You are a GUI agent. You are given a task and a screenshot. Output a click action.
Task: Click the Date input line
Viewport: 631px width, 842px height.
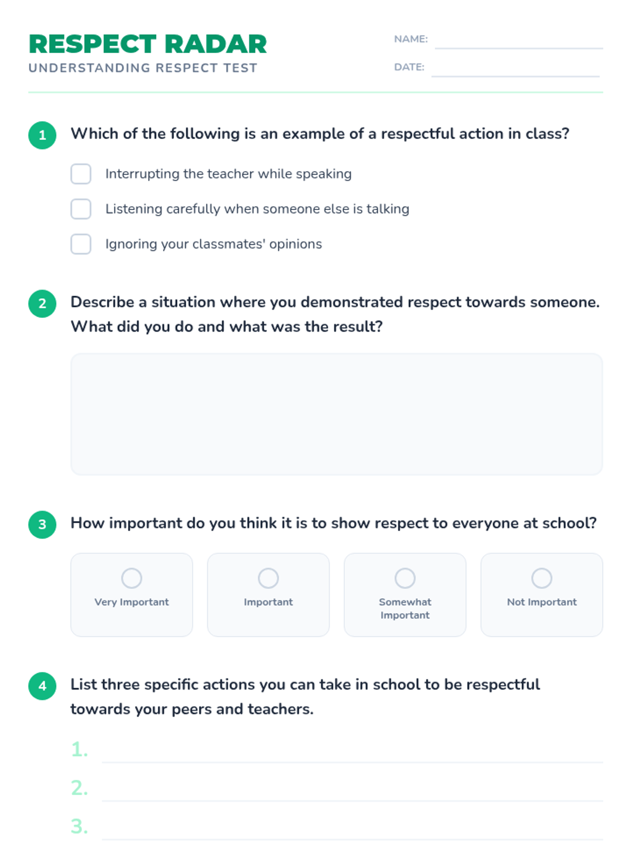pyautogui.click(x=515, y=69)
